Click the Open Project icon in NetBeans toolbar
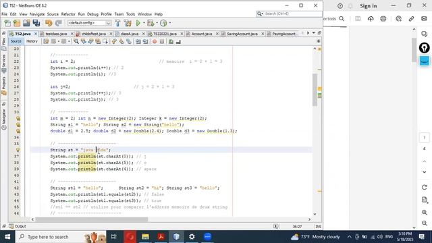432x243 pixels. point(26,23)
